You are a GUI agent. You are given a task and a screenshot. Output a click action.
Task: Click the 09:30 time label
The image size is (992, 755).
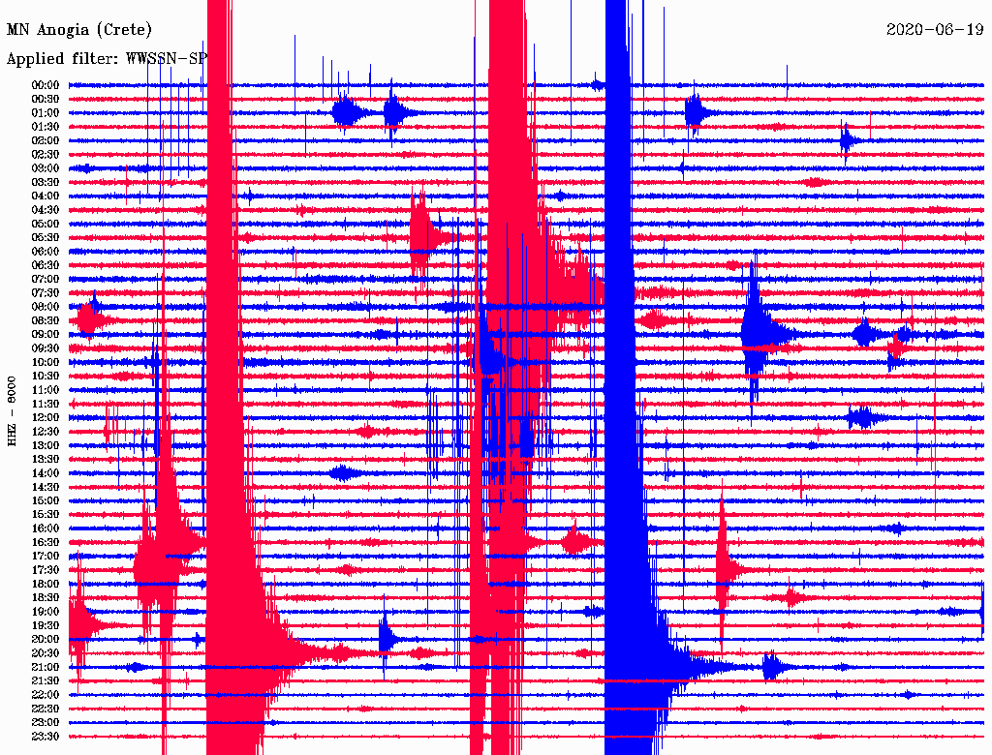(46, 348)
